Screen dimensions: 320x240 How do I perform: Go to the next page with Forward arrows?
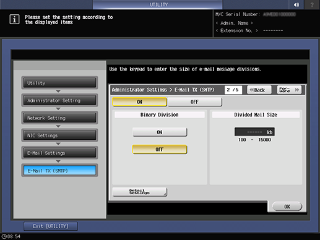(289, 90)
